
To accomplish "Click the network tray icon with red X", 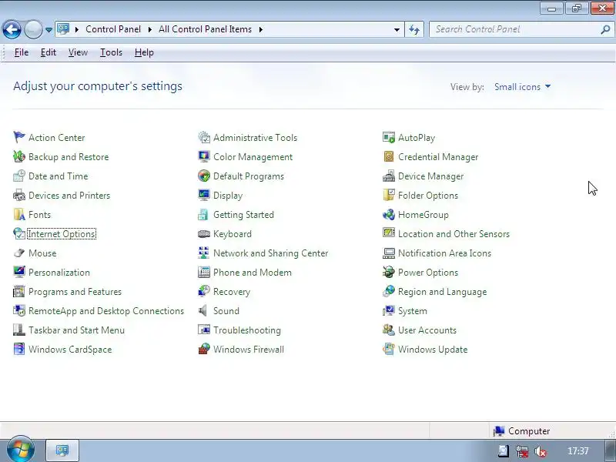I will 522,451.
